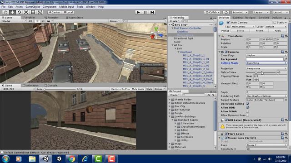Open the Layout dropdown
This screenshot has width=291, height=163.
[x=280, y=12]
